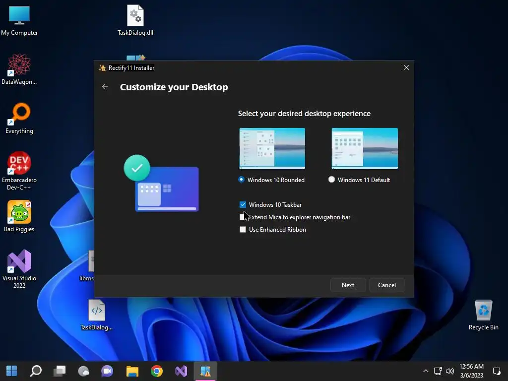Select the Recycle Bin icon

(x=483, y=315)
